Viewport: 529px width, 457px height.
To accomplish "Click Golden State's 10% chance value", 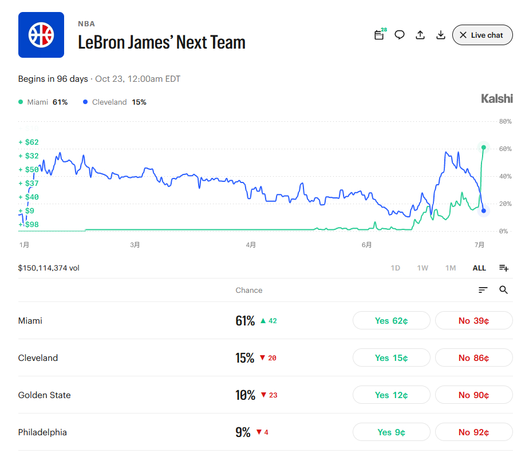I will pyautogui.click(x=245, y=395).
